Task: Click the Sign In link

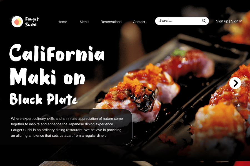Action: tap(237, 21)
